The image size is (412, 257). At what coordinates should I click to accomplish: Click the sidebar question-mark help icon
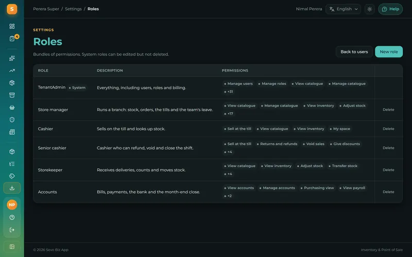pyautogui.click(x=12, y=217)
